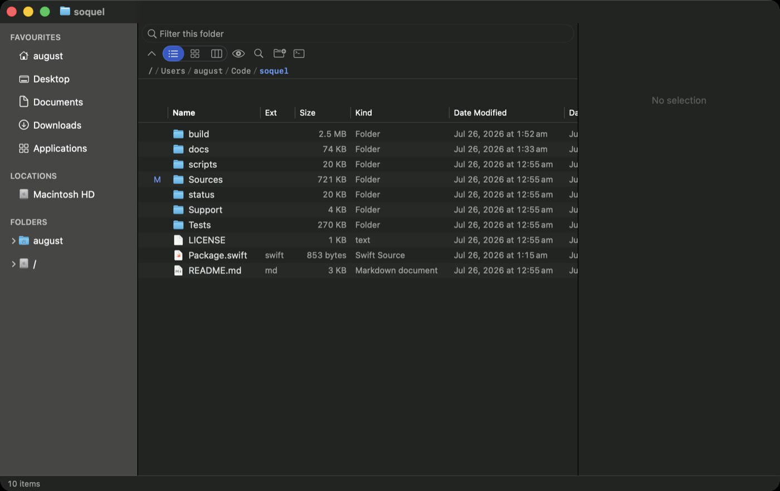The width and height of the screenshot is (780, 491).
Task: Click the M git status marker
Action: 157,179
